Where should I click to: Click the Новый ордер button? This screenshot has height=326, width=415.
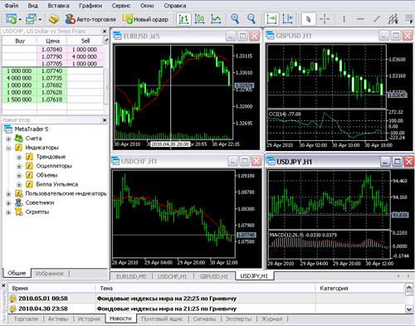[x=145, y=19]
